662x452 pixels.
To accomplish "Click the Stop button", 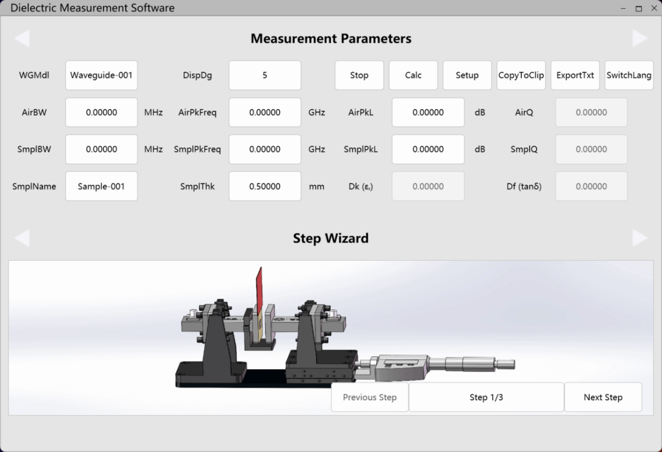I will (x=359, y=75).
